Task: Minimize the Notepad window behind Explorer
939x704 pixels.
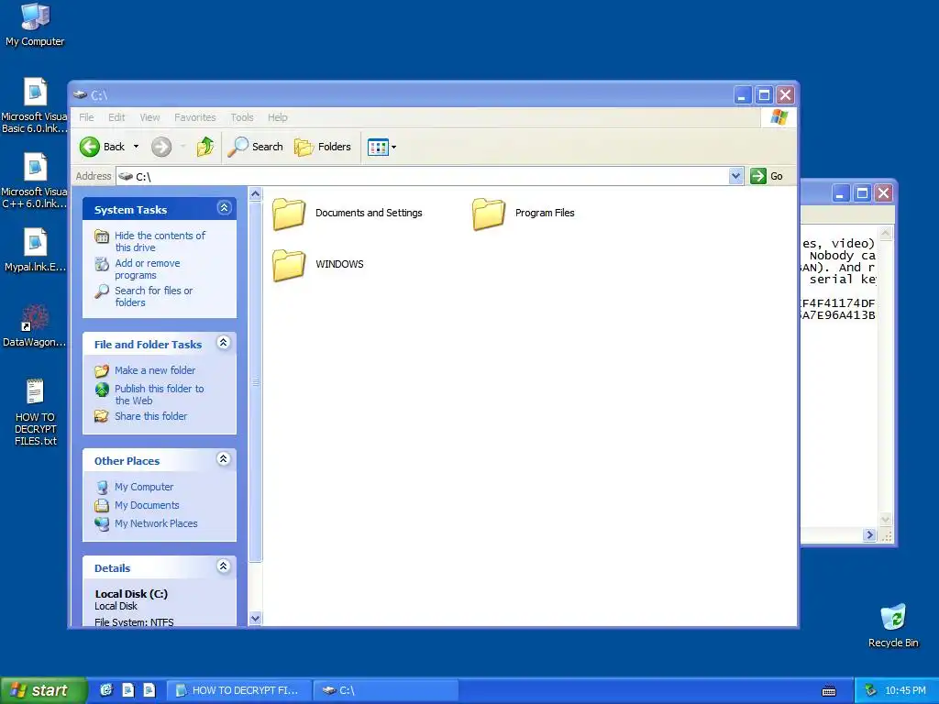Action: [x=841, y=193]
